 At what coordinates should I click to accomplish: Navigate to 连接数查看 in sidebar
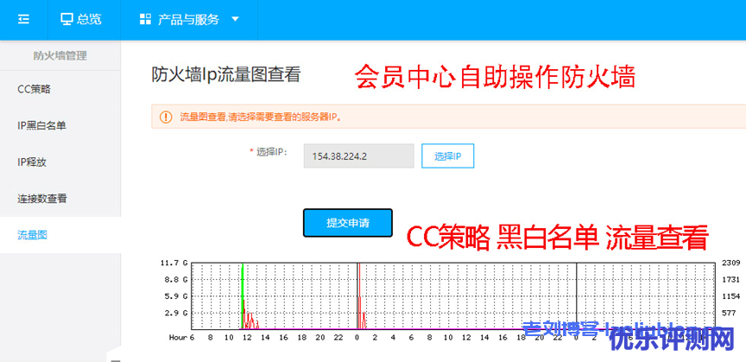pos(41,198)
